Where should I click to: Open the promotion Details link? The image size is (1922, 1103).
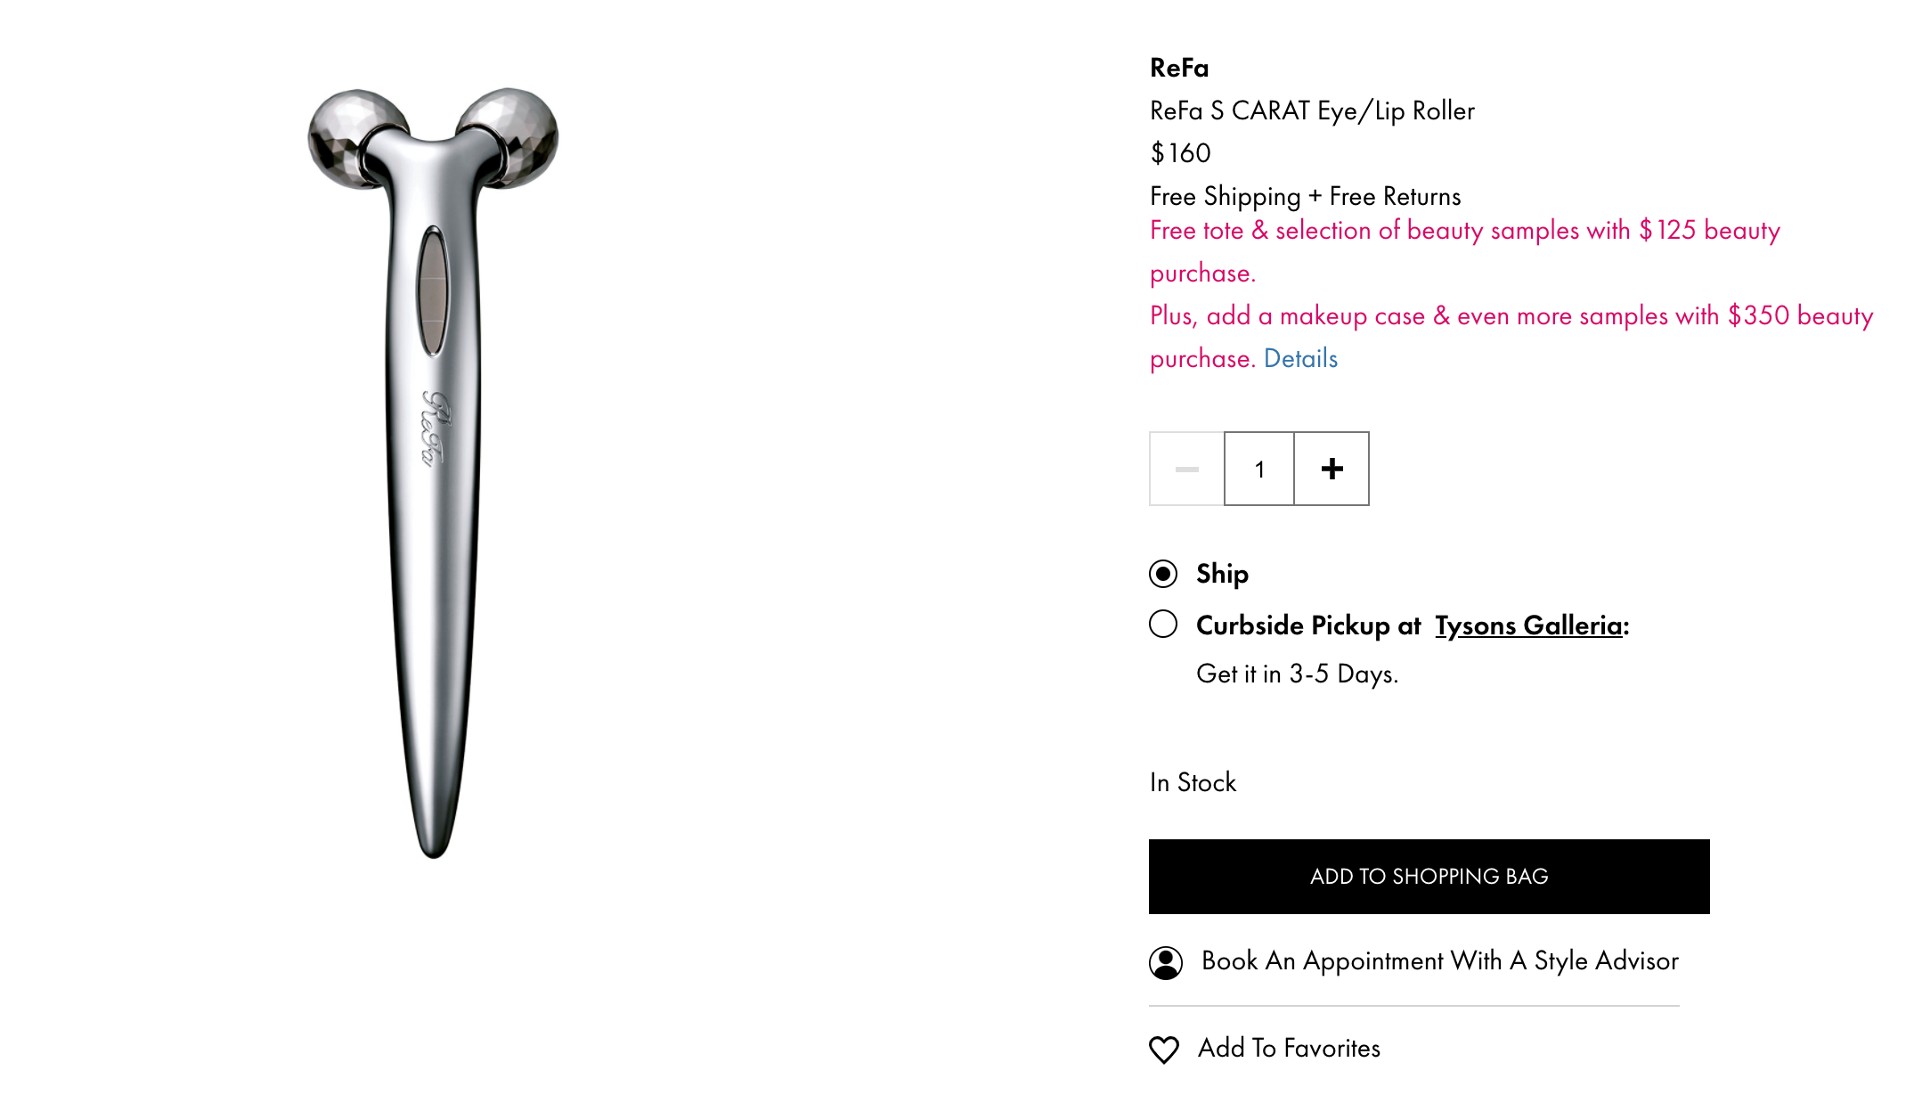tap(1300, 358)
